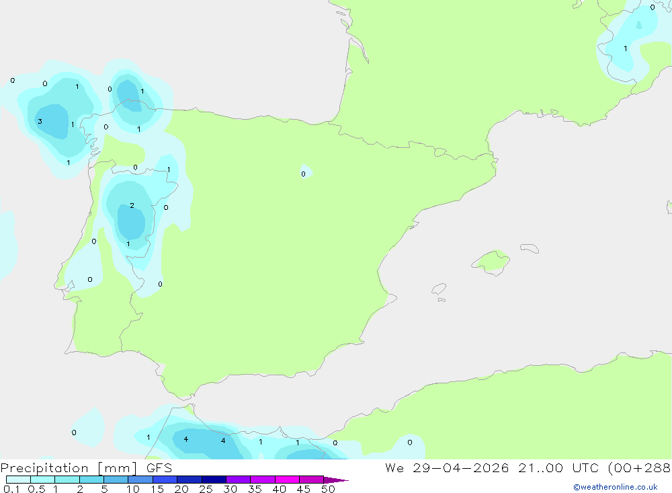672x493 pixels.
Task: Click the 25–30 mm navy legend box
Action: pos(214,480)
